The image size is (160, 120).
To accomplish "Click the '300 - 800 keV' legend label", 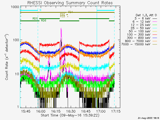I will pyautogui.click(x=139, y=38).
